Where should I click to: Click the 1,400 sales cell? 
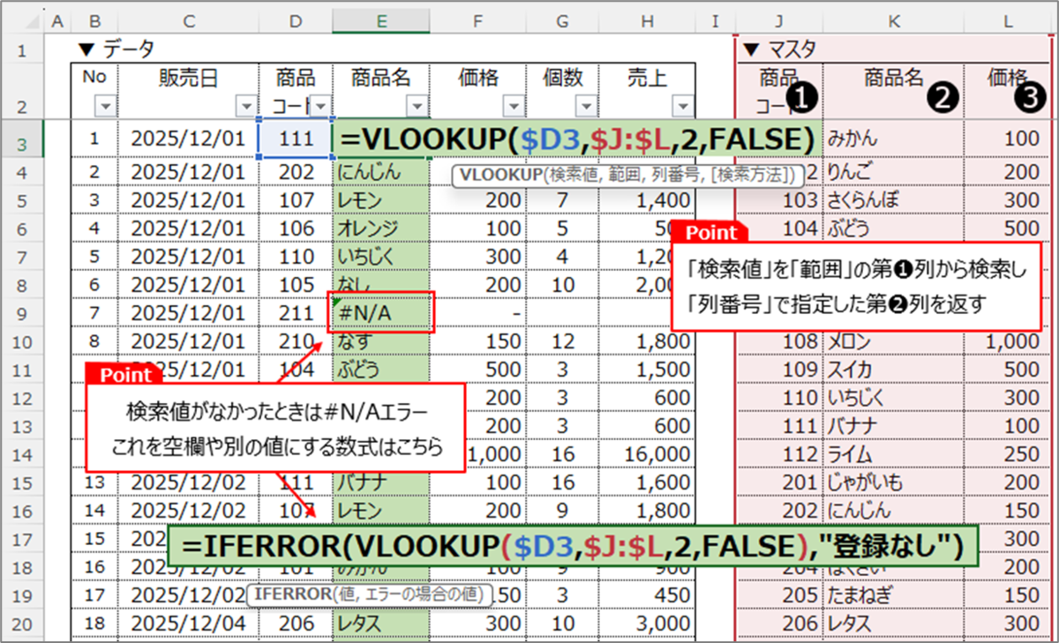tap(648, 200)
